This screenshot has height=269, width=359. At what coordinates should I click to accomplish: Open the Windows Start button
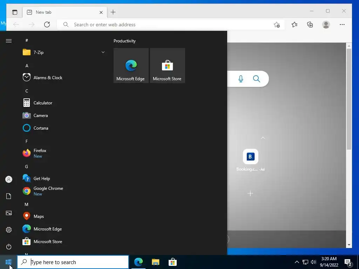(8, 262)
